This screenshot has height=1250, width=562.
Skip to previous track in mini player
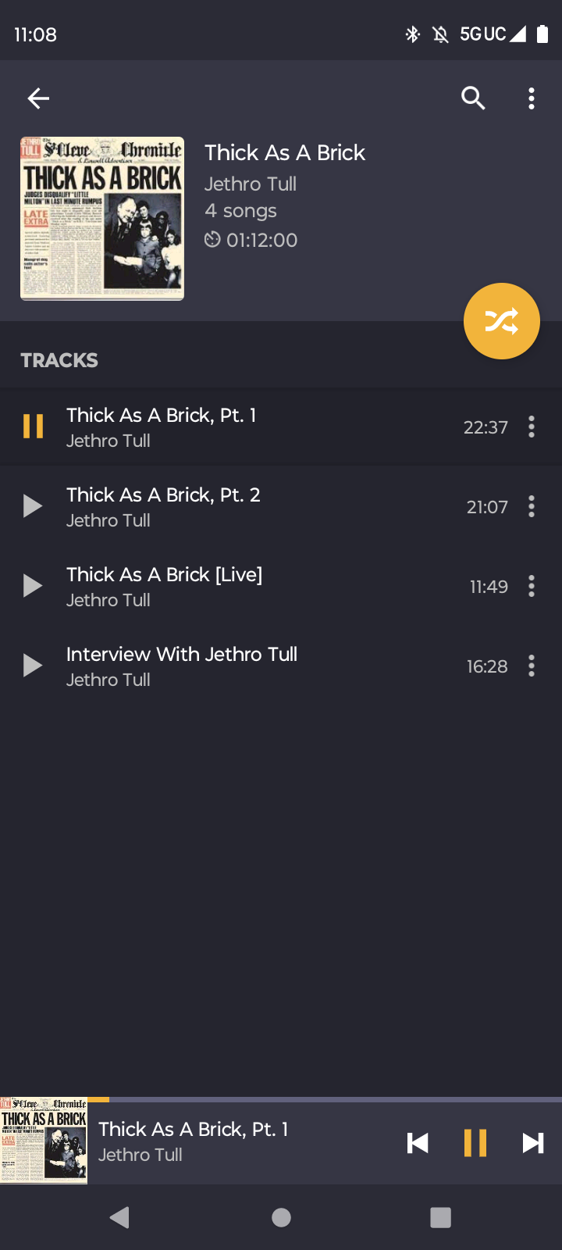tap(418, 1143)
